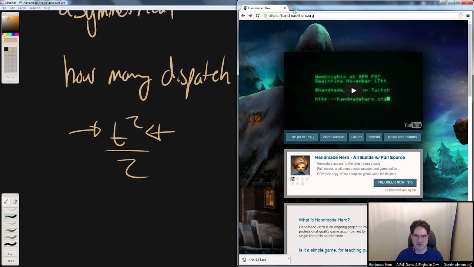Click the current tan color preview

pos(10,40)
